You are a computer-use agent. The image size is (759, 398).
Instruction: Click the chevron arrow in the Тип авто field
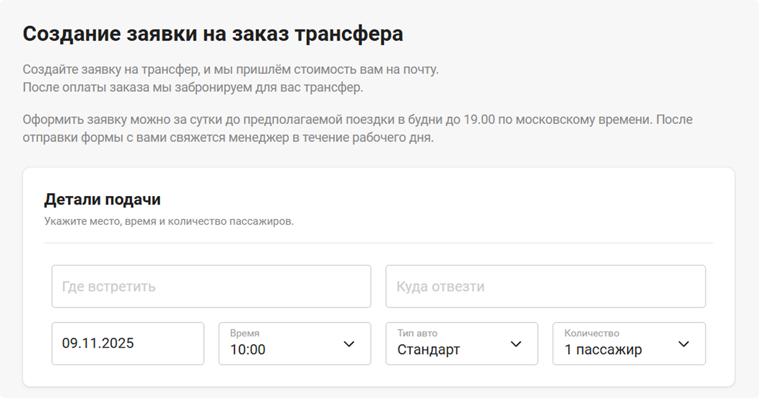(x=516, y=344)
